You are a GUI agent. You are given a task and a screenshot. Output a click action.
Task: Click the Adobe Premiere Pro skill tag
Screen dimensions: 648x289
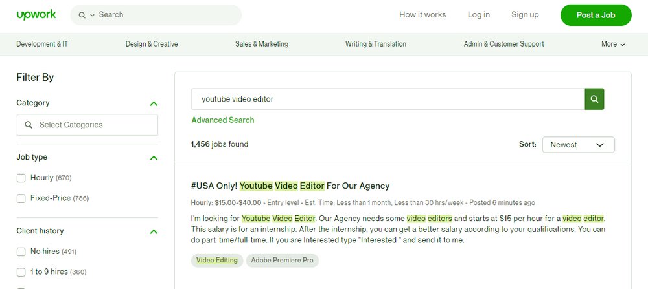pos(283,261)
